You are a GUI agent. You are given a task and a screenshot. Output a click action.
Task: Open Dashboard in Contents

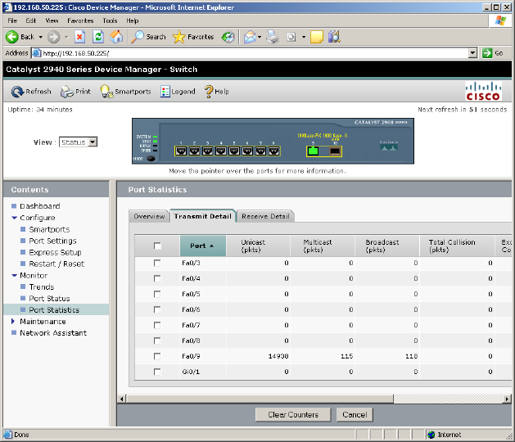coord(40,206)
